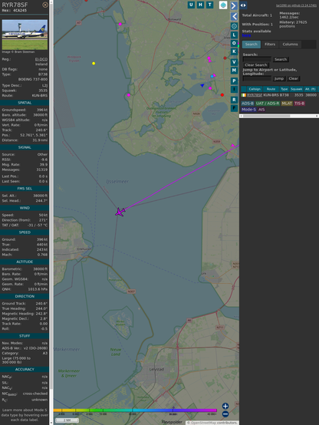Viewport: 319px width, 425px height.
Task: Click the zoom out minus icon
Action: [x=225, y=414]
